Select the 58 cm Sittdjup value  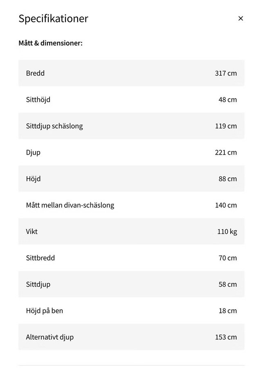coord(228,284)
